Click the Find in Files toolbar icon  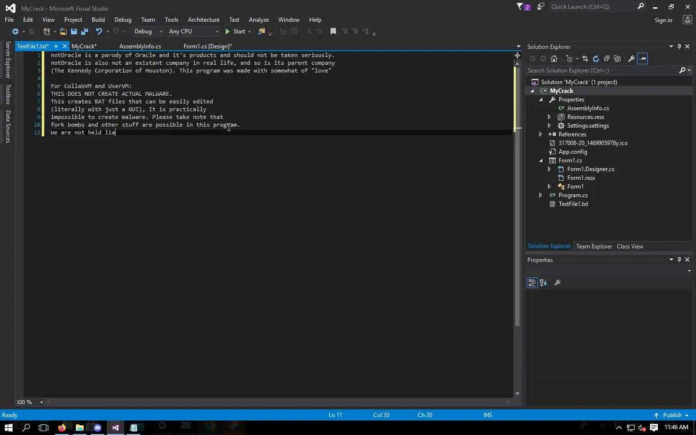[x=261, y=31]
